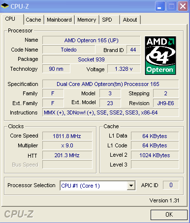Click the Model value 3

[x=110, y=93]
